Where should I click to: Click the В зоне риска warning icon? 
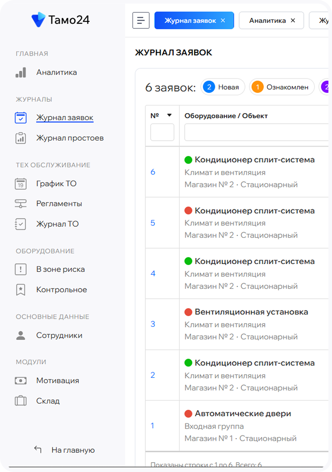click(21, 269)
